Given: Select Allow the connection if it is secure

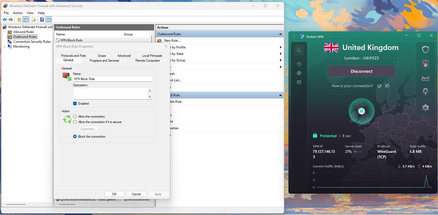Looking at the screenshot, I should click(x=75, y=122).
